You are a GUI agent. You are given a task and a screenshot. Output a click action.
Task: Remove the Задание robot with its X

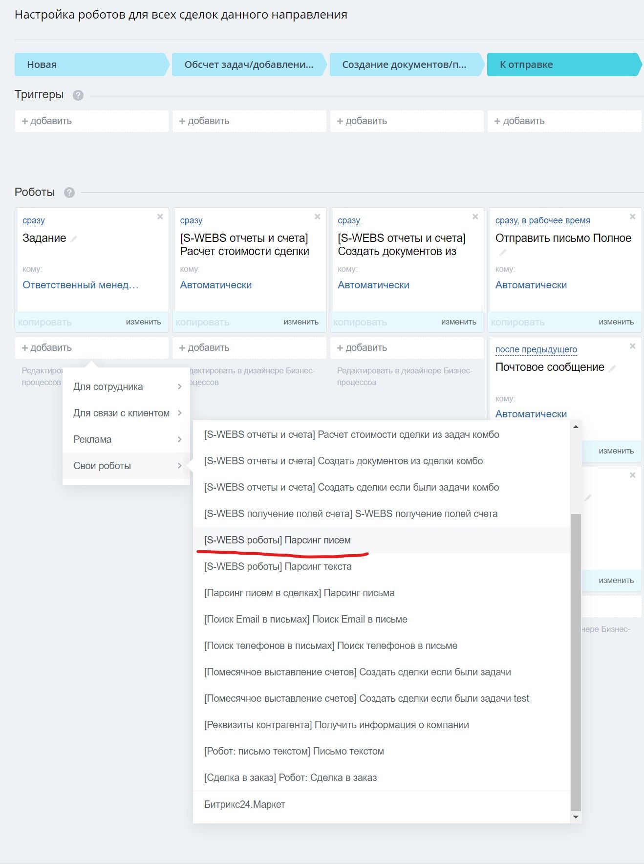click(160, 216)
